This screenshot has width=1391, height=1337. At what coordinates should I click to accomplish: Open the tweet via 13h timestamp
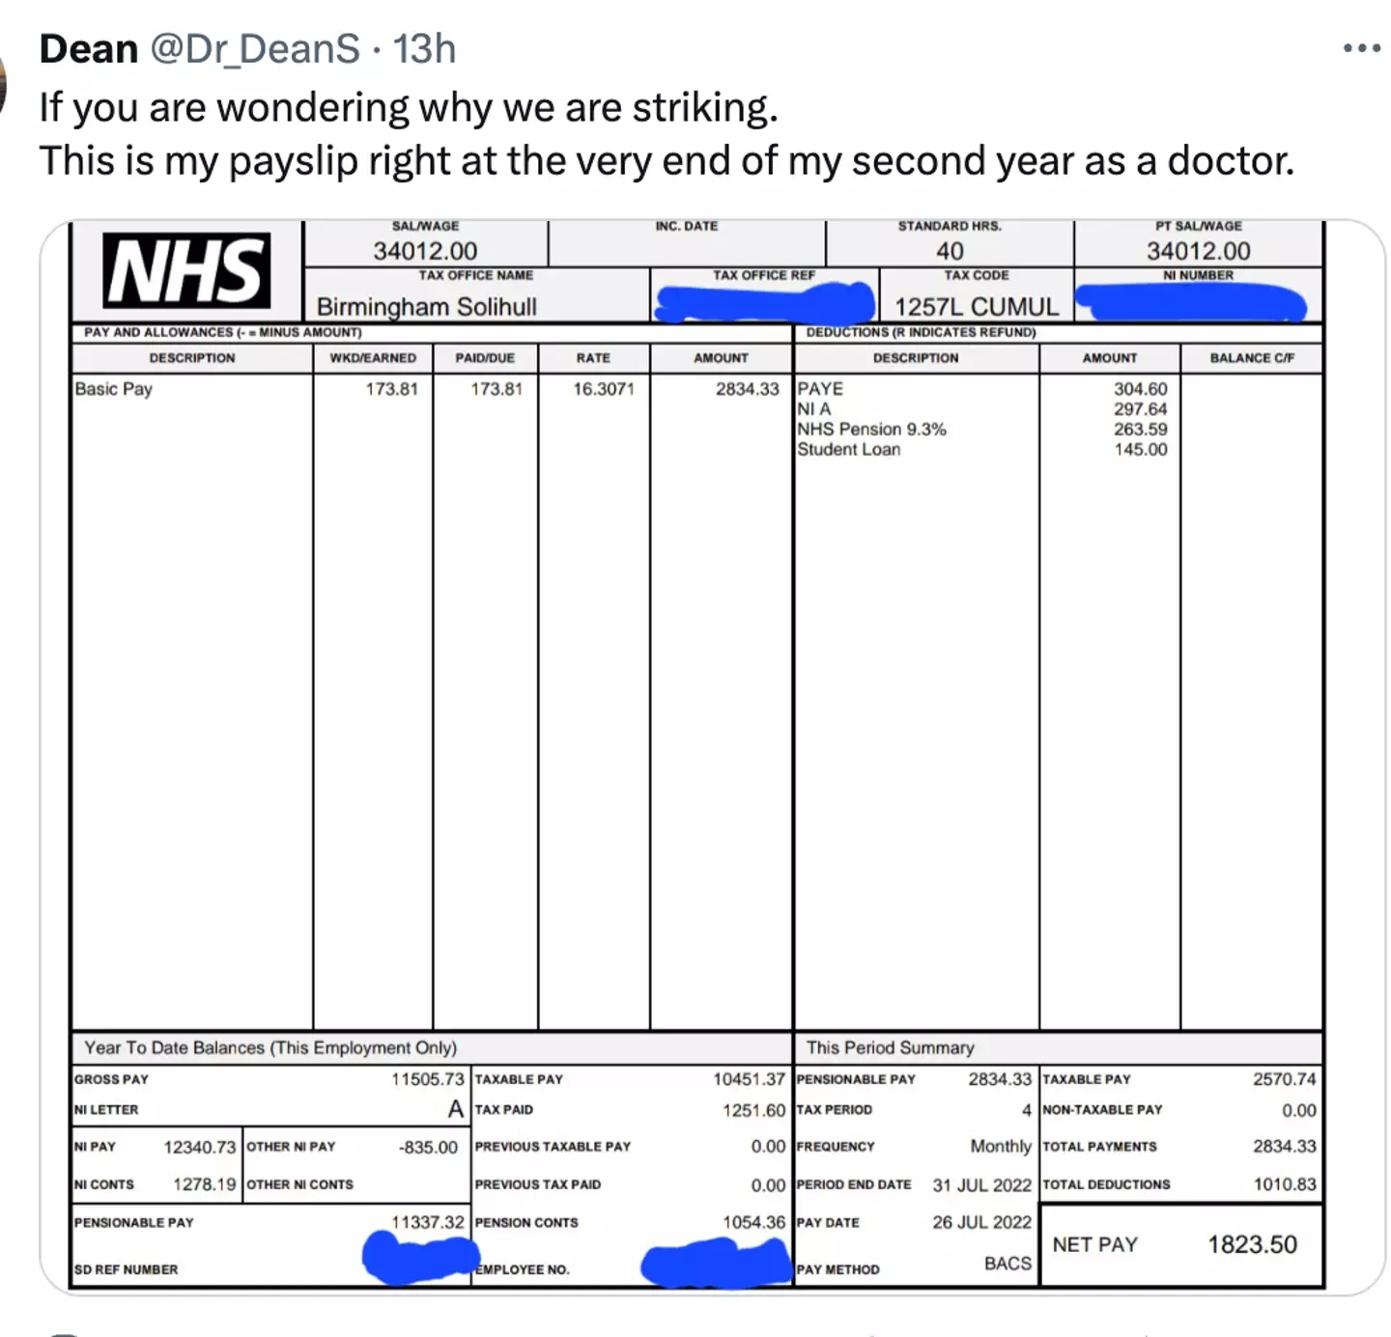pos(424,48)
